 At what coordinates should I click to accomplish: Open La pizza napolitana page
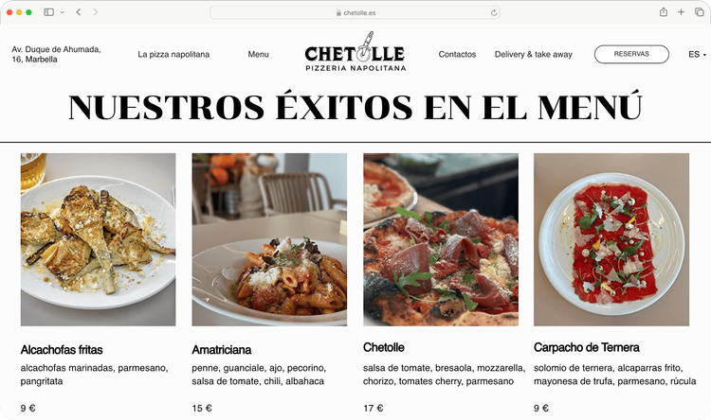[x=173, y=54]
